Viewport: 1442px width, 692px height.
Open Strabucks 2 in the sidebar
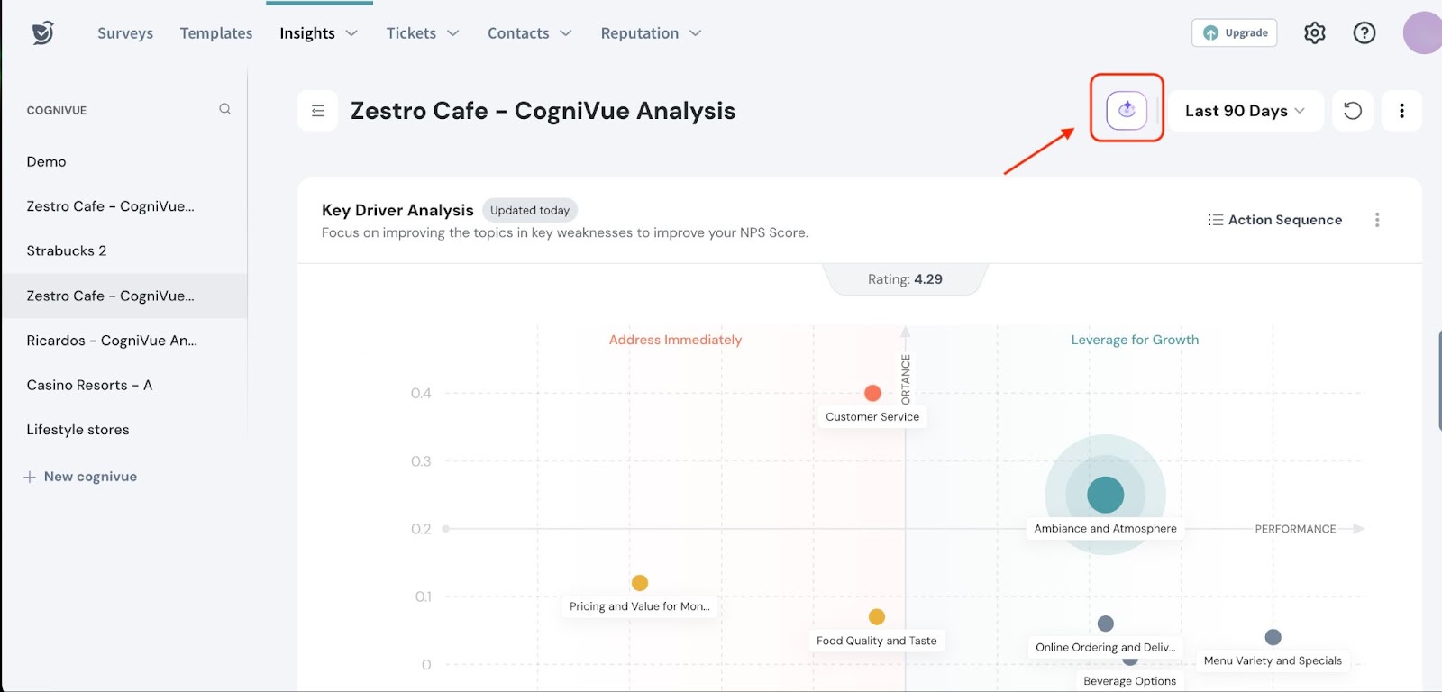click(67, 250)
